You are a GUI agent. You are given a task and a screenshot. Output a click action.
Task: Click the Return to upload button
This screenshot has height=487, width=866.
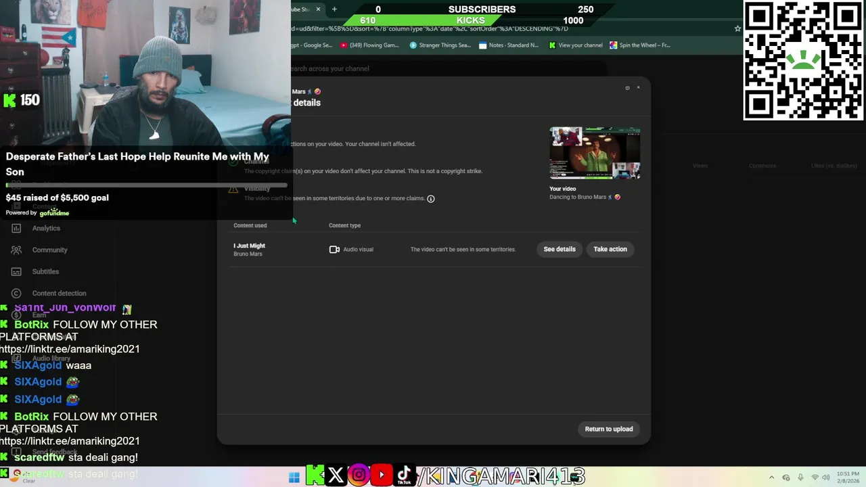coord(609,429)
